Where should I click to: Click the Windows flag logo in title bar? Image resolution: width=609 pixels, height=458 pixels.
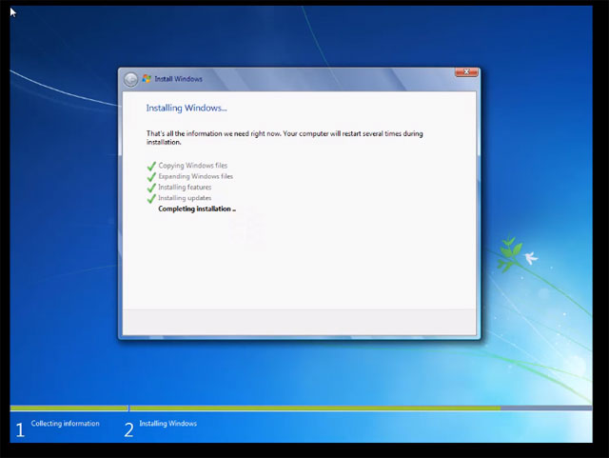tap(147, 78)
